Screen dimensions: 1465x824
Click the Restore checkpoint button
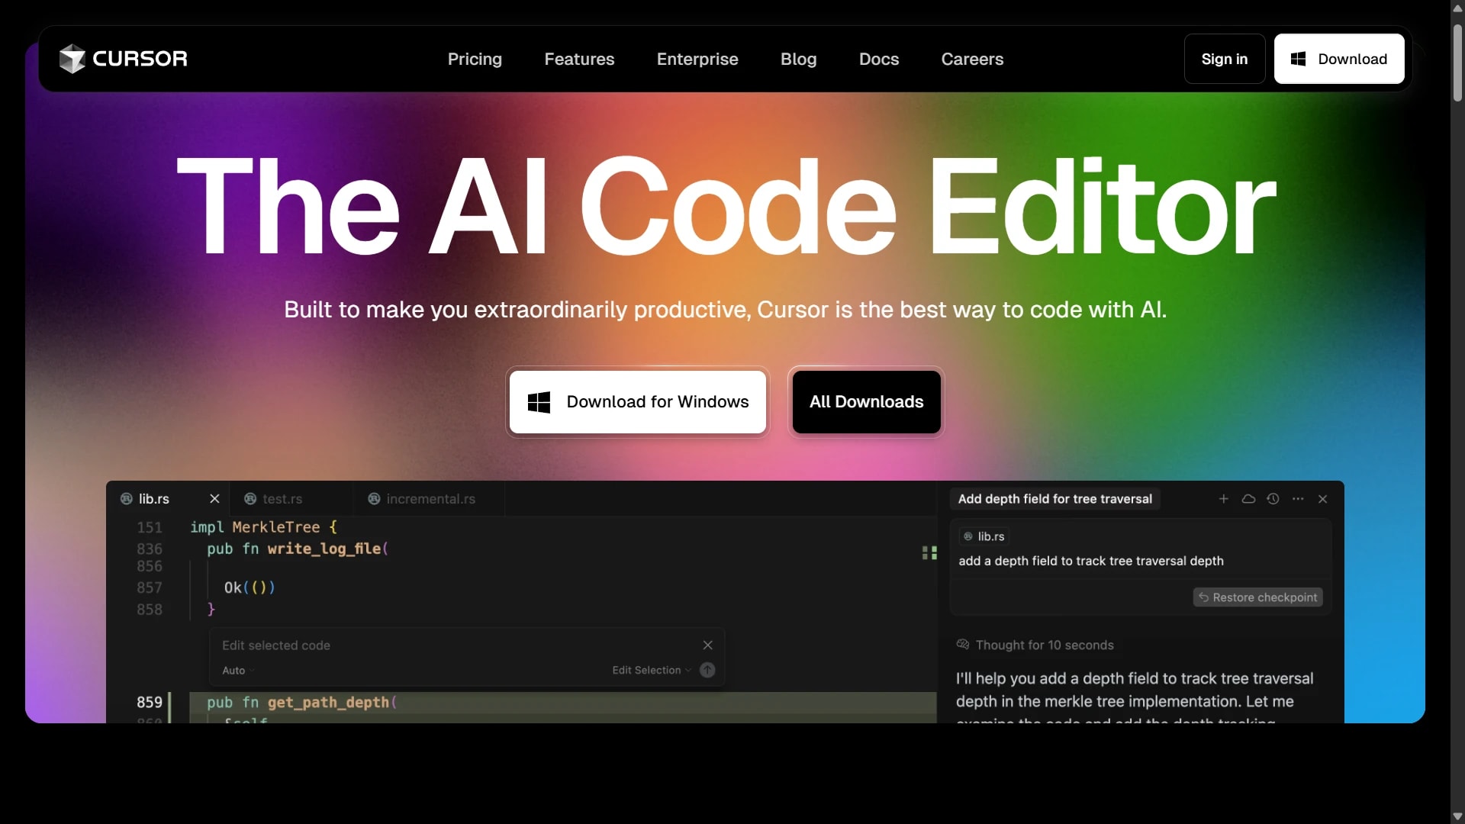(1257, 597)
